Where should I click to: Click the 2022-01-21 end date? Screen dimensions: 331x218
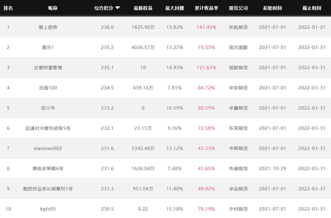pos(312,27)
